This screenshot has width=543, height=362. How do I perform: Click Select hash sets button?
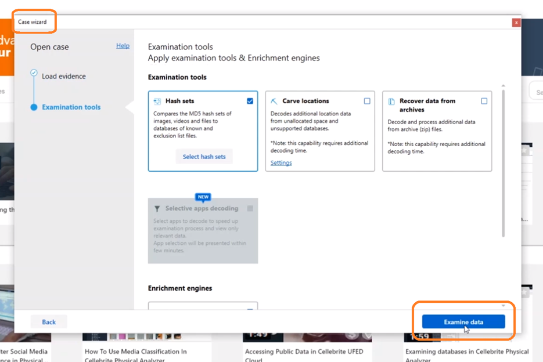click(204, 157)
